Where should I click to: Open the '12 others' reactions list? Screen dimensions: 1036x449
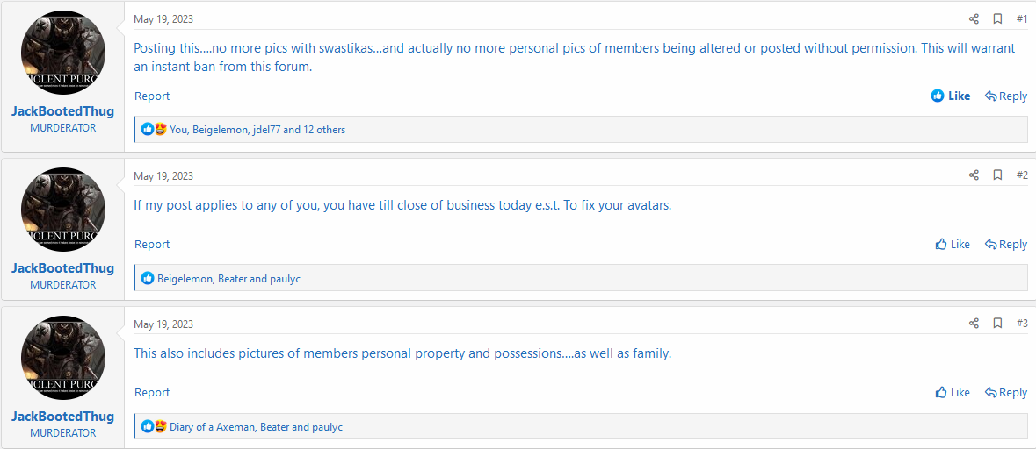[x=324, y=130]
